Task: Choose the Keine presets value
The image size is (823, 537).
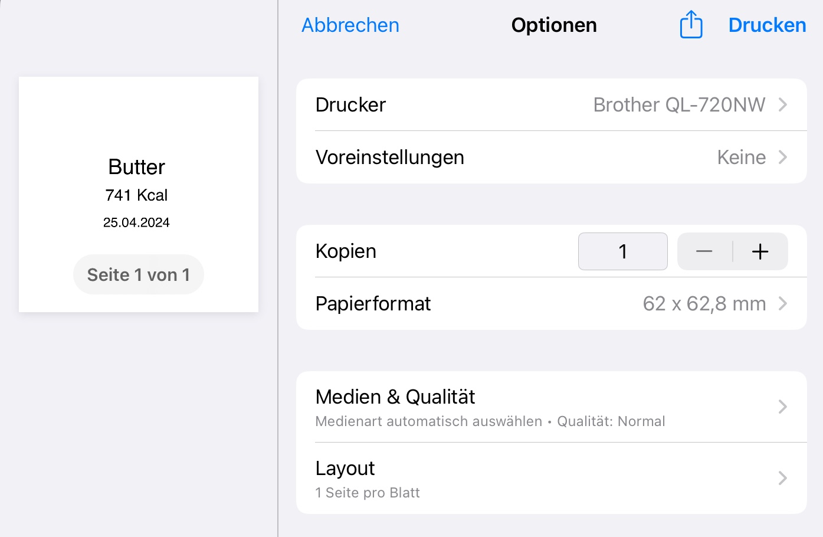Action: point(741,158)
